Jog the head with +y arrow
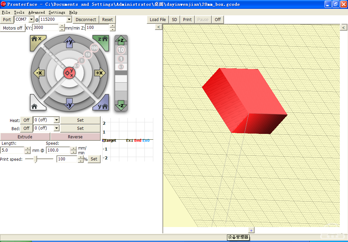 [69, 41]
